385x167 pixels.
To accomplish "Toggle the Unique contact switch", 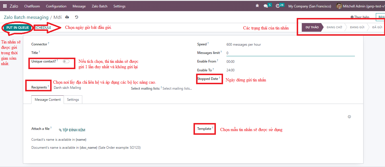I will click(66, 61).
